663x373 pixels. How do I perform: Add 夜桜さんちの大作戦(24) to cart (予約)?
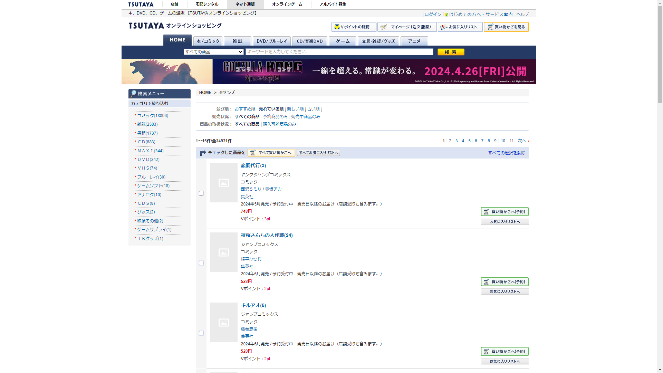(x=505, y=282)
